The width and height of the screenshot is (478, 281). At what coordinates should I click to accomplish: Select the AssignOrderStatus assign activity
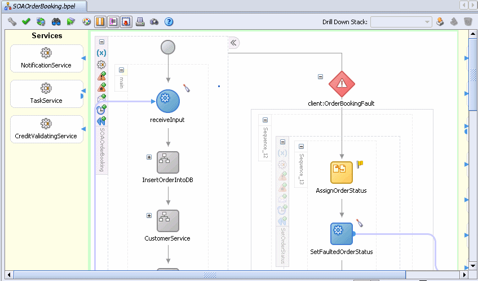[x=342, y=173]
